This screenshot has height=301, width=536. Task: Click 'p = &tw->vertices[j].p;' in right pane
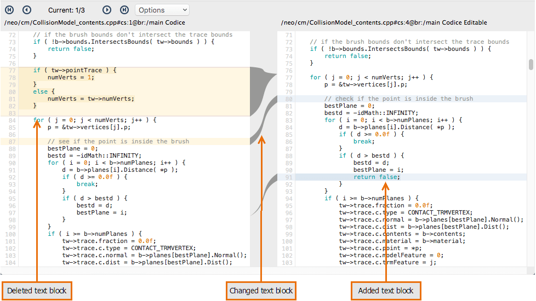[366, 84]
